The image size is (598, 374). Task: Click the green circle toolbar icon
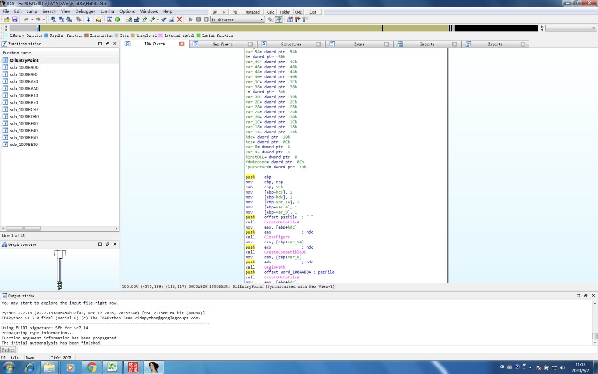[x=117, y=20]
